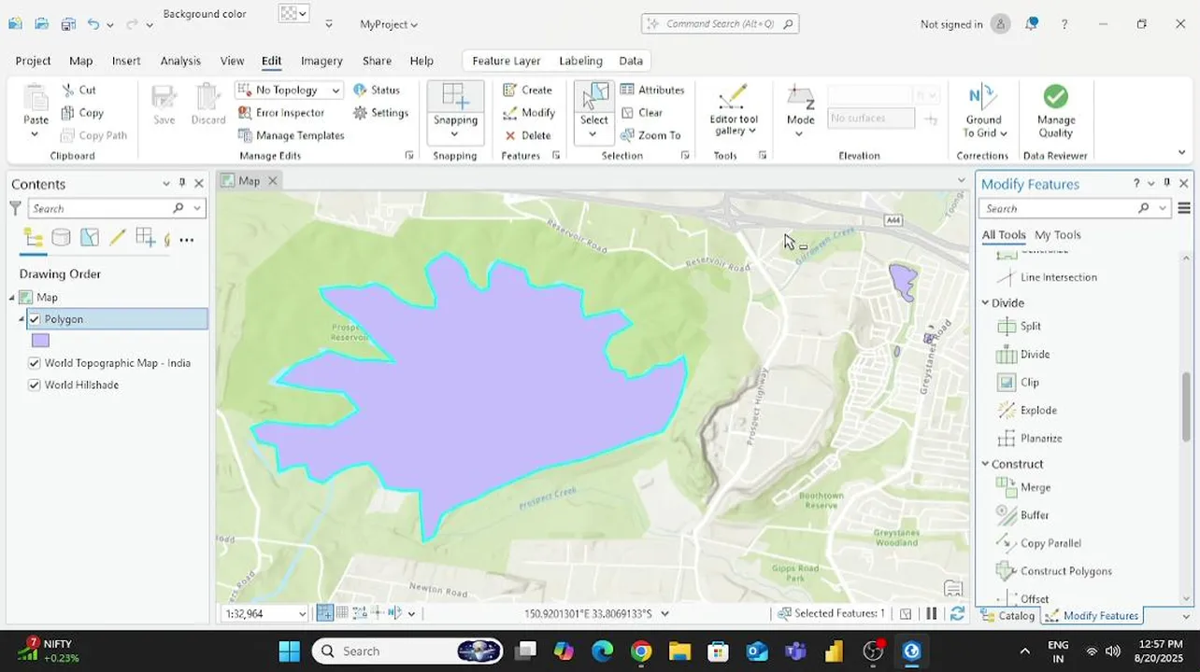Click List By Editing pencil icon
Image resolution: width=1200 pixels, height=672 pixels.
pyautogui.click(x=118, y=238)
